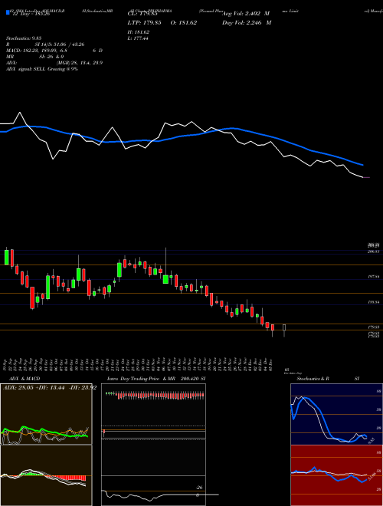The width and height of the screenshot is (383, 506).
Task: Click the blue 12 Day SMA legend square
Action: pos(8,12)
